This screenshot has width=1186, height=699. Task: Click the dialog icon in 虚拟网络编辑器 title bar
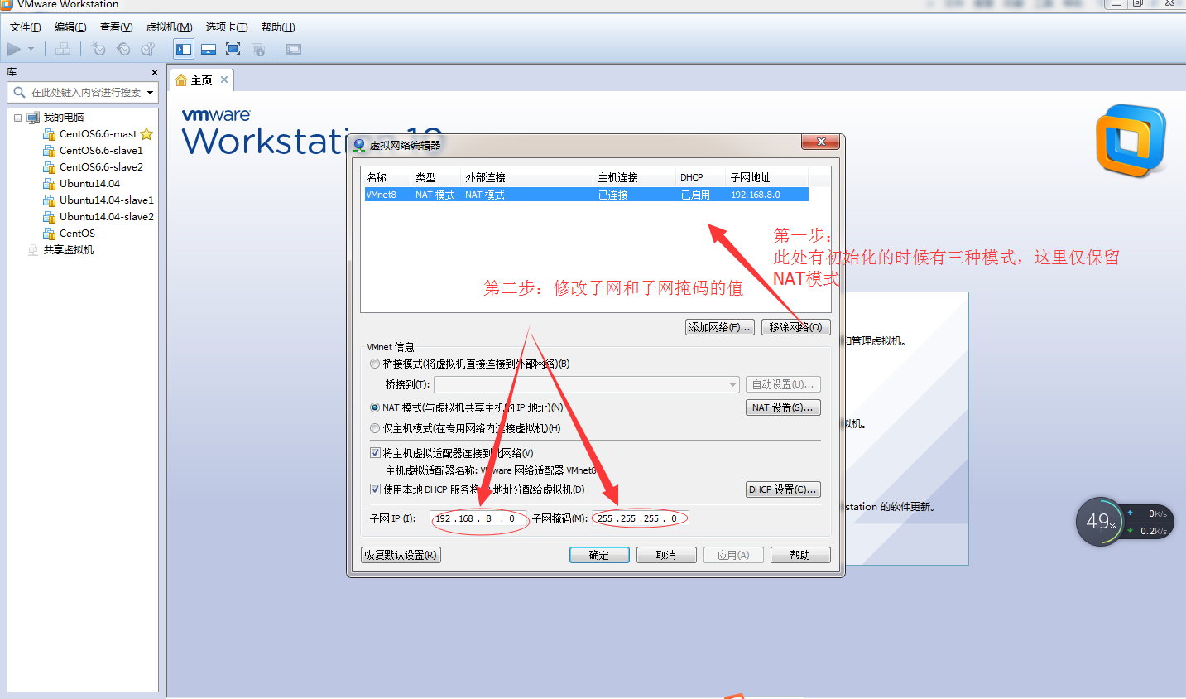click(359, 145)
